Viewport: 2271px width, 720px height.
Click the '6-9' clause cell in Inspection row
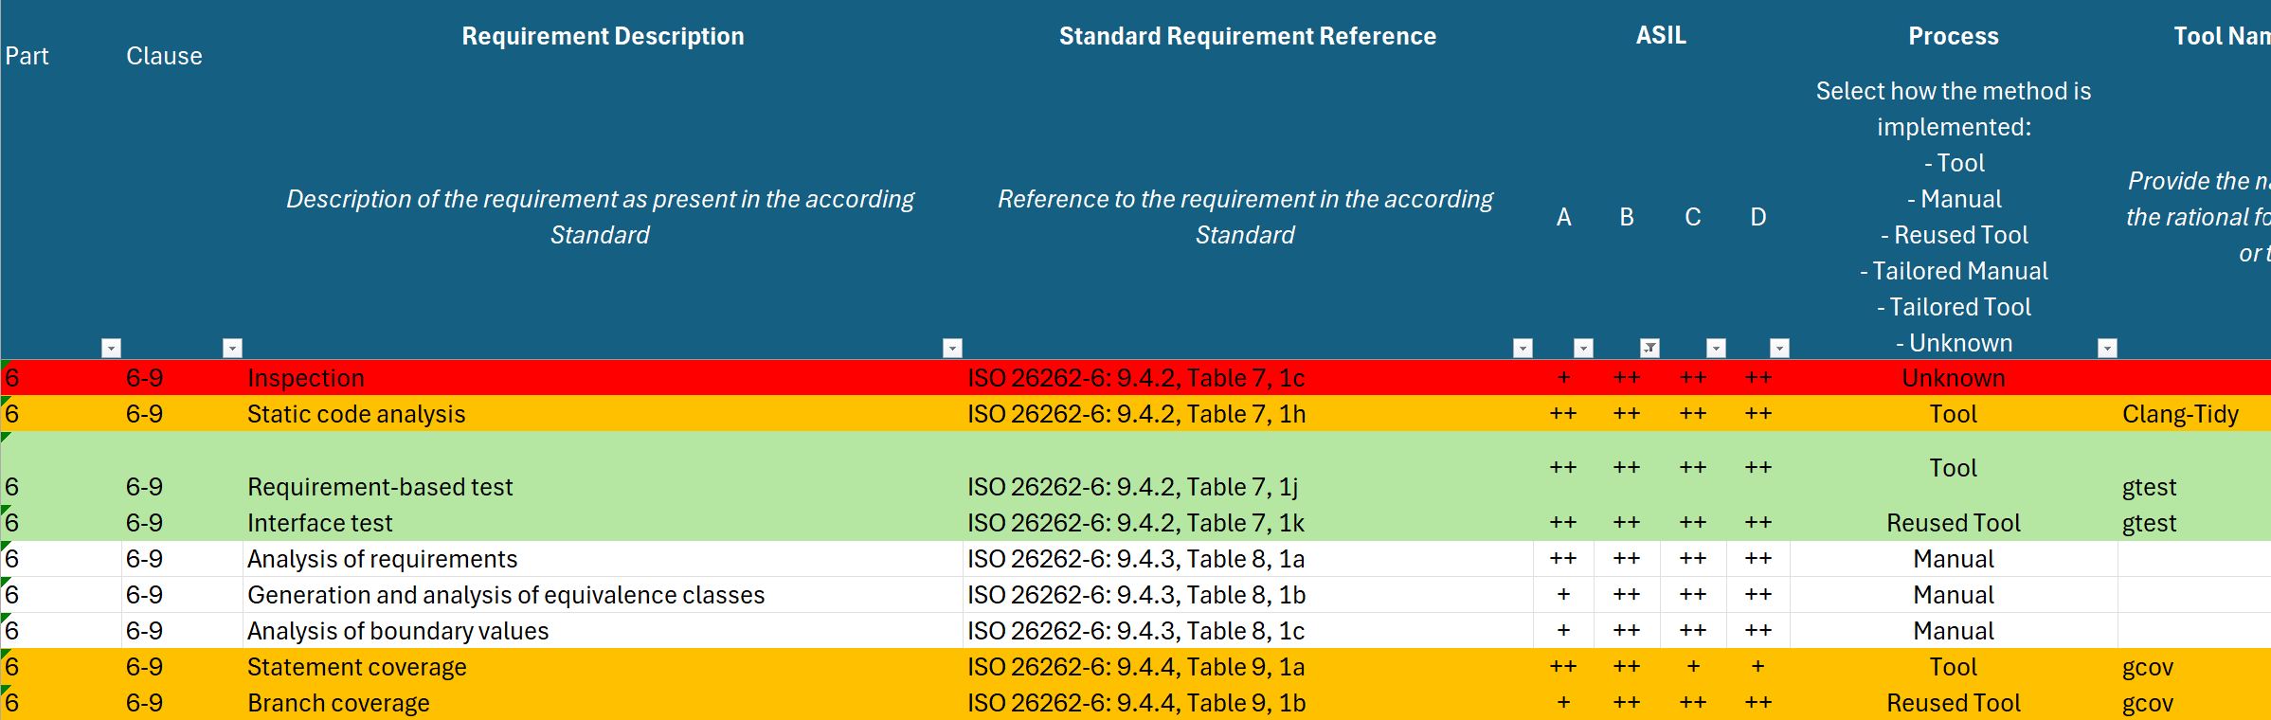[x=182, y=378]
